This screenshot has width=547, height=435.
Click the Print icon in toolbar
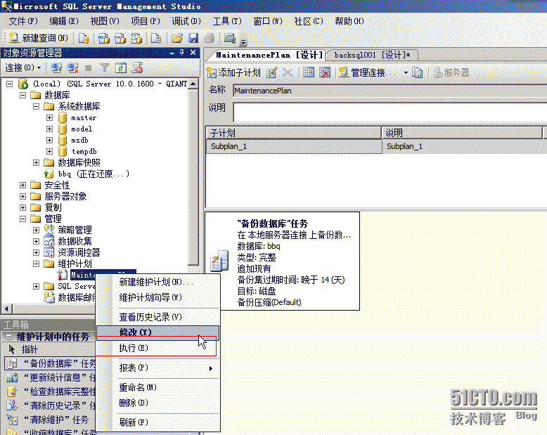pos(210,38)
